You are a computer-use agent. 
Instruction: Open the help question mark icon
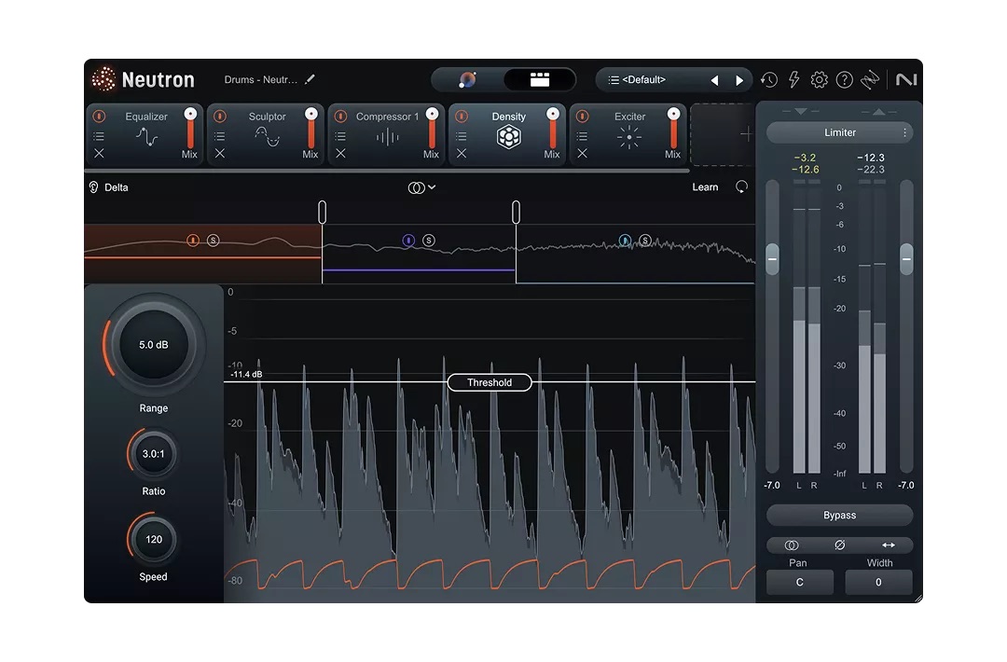[x=844, y=80]
